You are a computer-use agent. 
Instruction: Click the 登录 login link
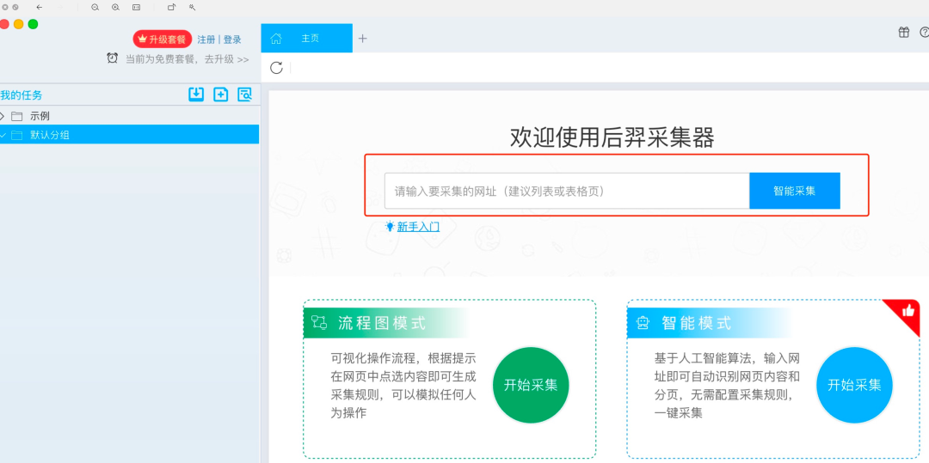point(232,40)
